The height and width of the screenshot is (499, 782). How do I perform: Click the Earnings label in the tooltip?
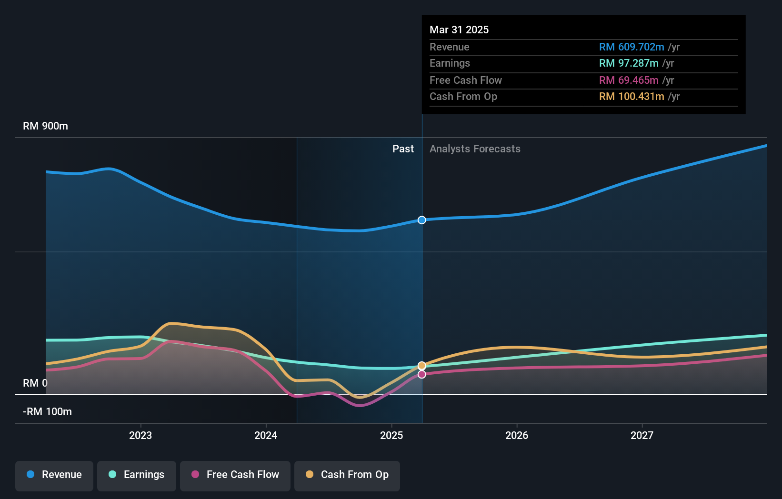click(450, 63)
